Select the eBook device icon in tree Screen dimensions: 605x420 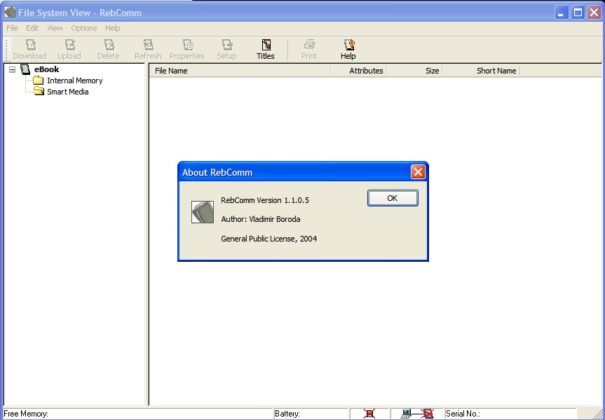(x=25, y=69)
